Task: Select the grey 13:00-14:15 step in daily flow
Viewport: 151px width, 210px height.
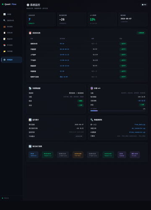Action: tap(93, 155)
